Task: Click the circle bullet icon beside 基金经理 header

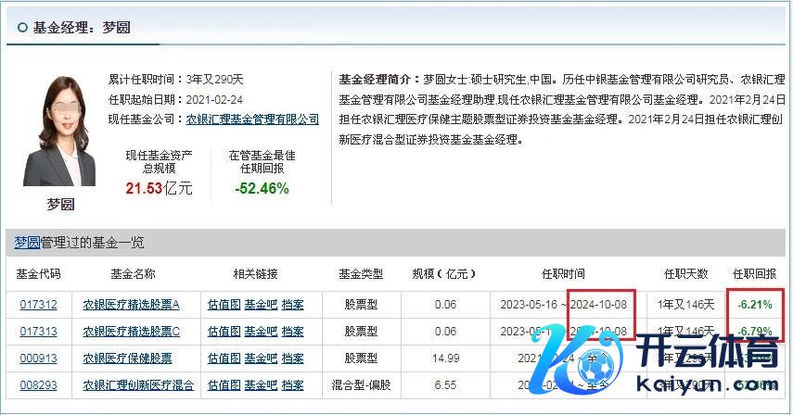Action: tap(21, 28)
